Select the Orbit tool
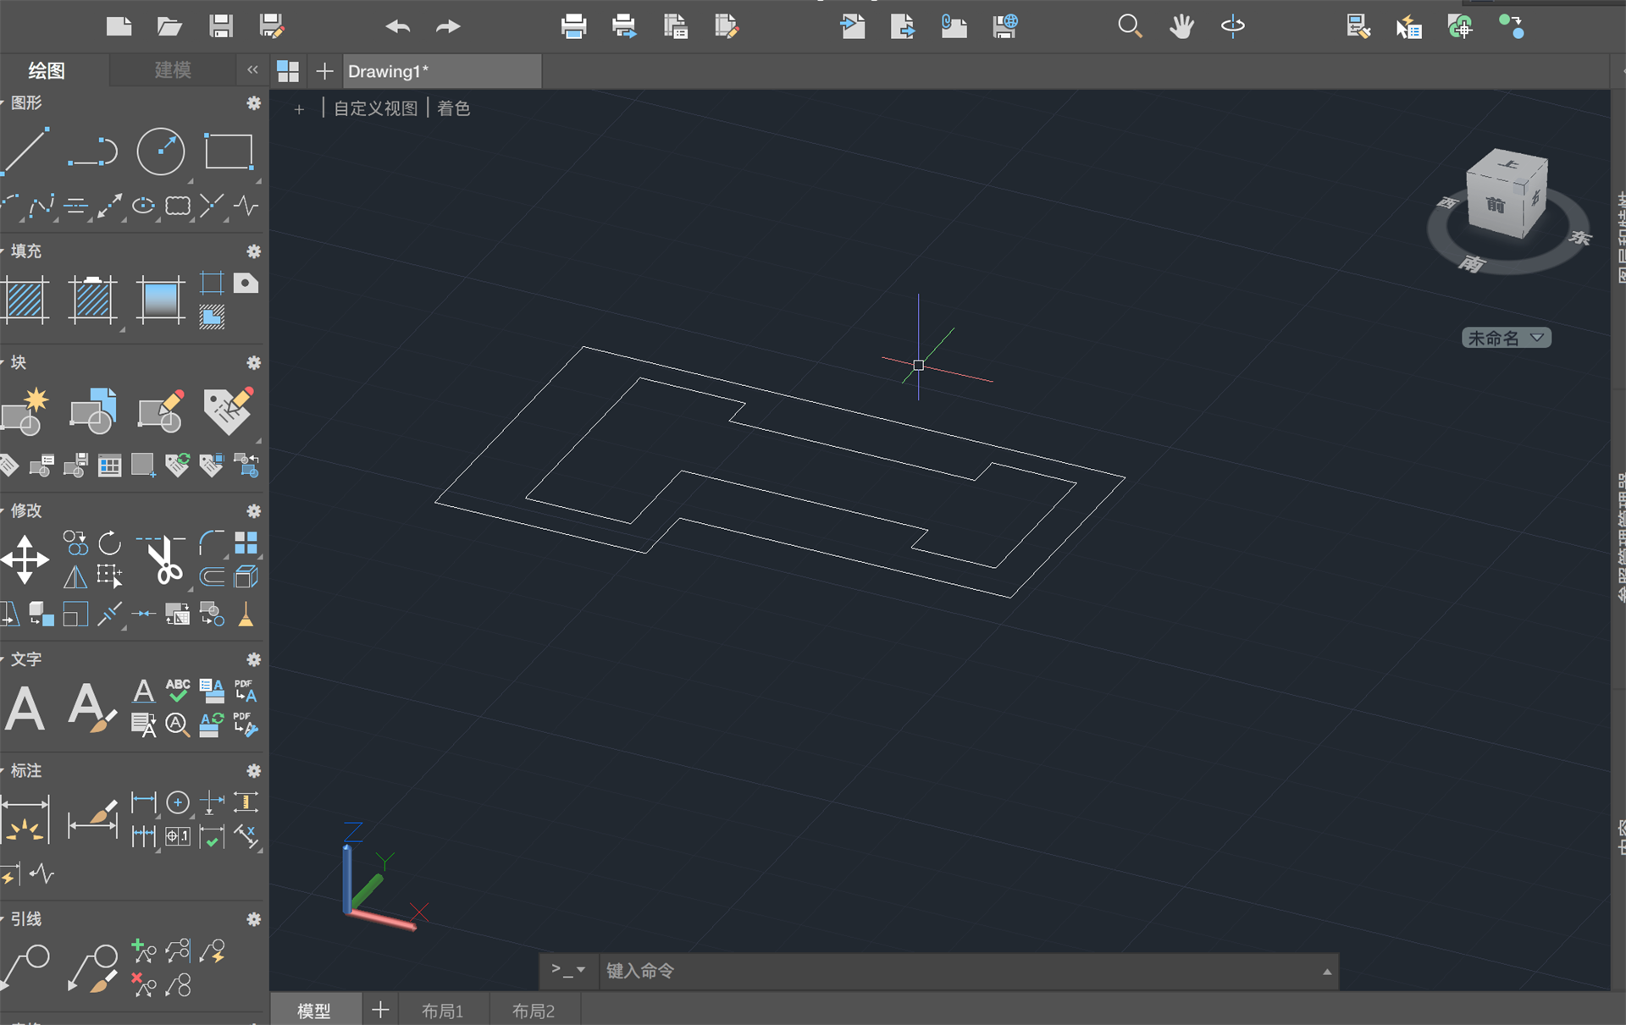1626x1025 pixels. coord(1233,26)
